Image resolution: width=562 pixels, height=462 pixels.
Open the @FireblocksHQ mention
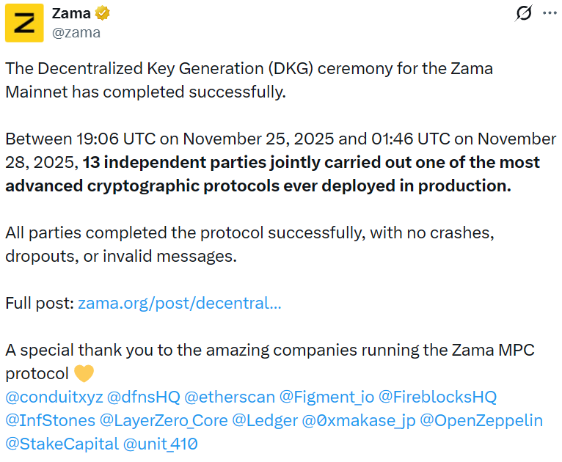tap(437, 397)
